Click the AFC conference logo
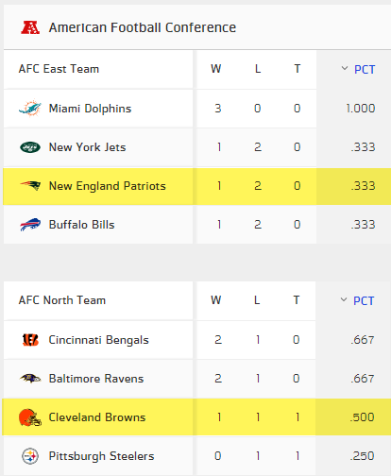The height and width of the screenshot is (476, 391). point(30,27)
